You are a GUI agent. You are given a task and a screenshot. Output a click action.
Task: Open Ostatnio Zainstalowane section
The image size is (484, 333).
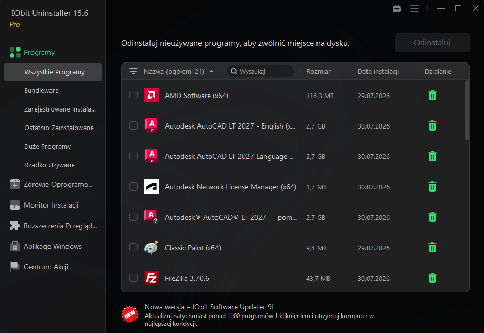tap(59, 128)
